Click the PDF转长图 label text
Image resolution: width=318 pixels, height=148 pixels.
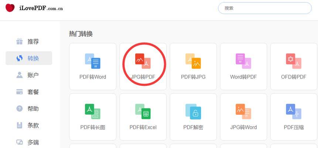(x=93, y=127)
